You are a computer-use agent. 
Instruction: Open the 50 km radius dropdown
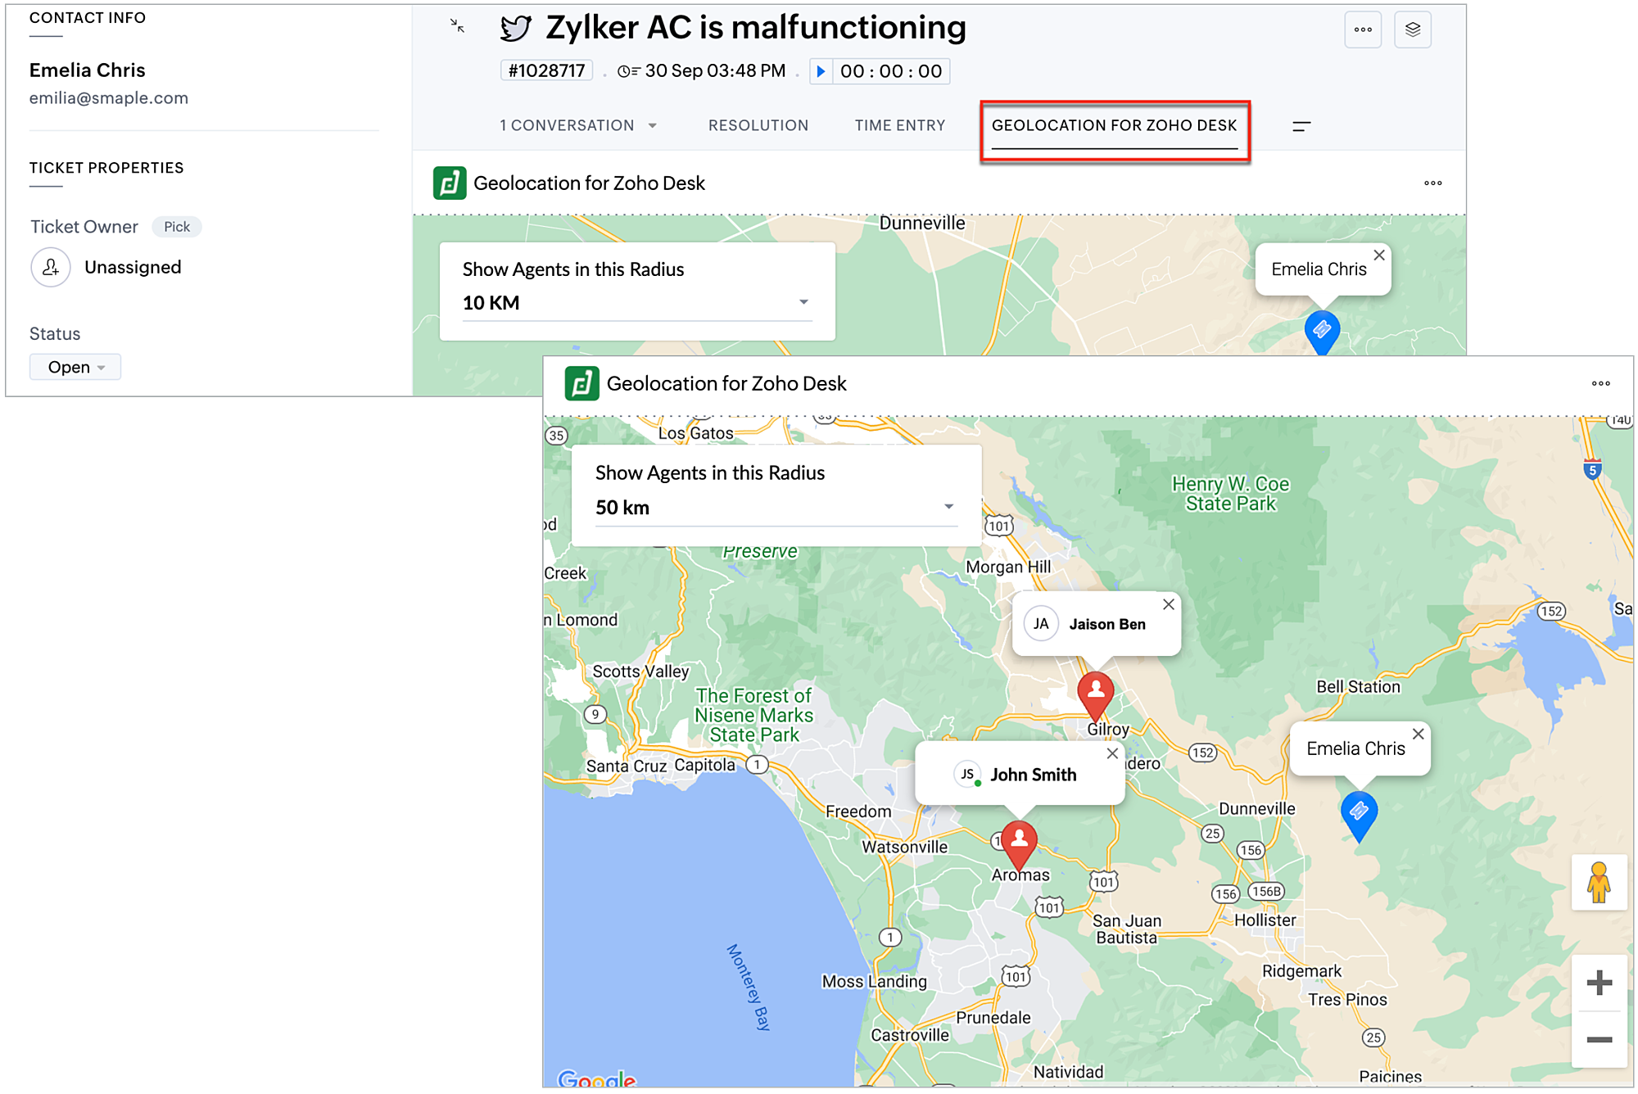pyautogui.click(x=776, y=508)
